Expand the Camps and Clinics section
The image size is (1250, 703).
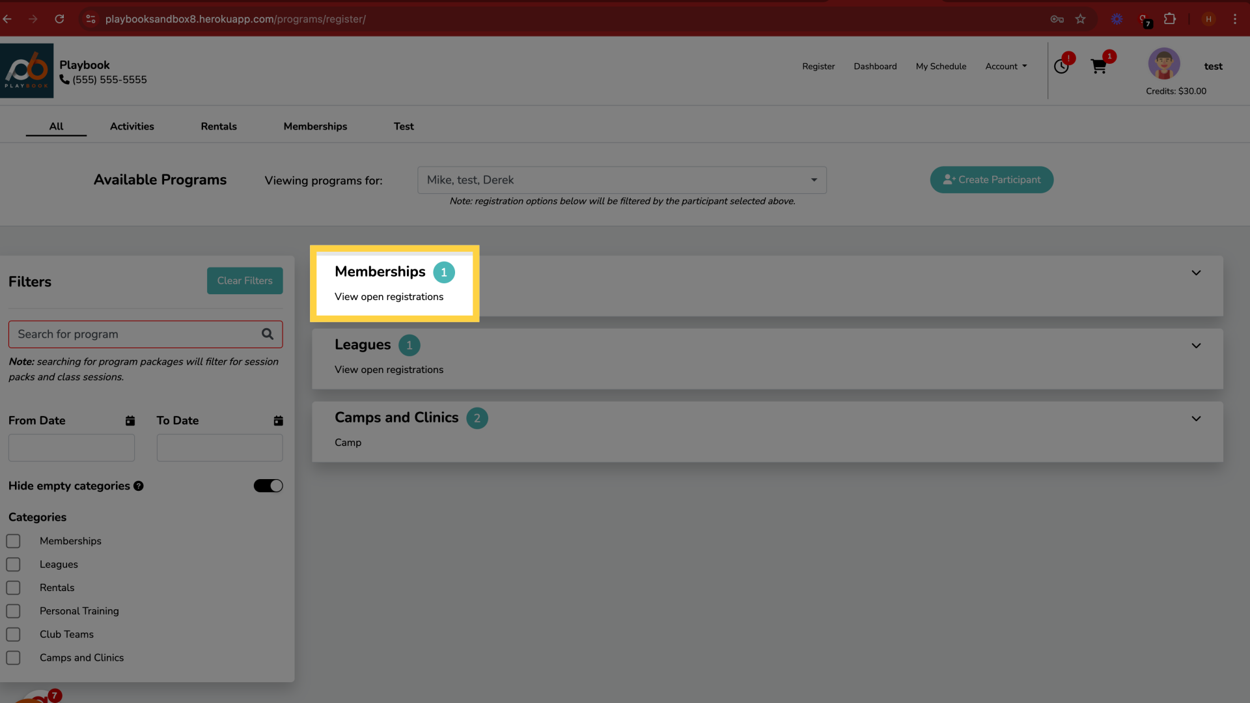pos(1195,418)
